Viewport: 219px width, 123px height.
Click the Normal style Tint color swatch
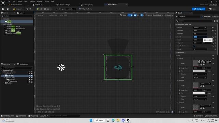(x=199, y=71)
